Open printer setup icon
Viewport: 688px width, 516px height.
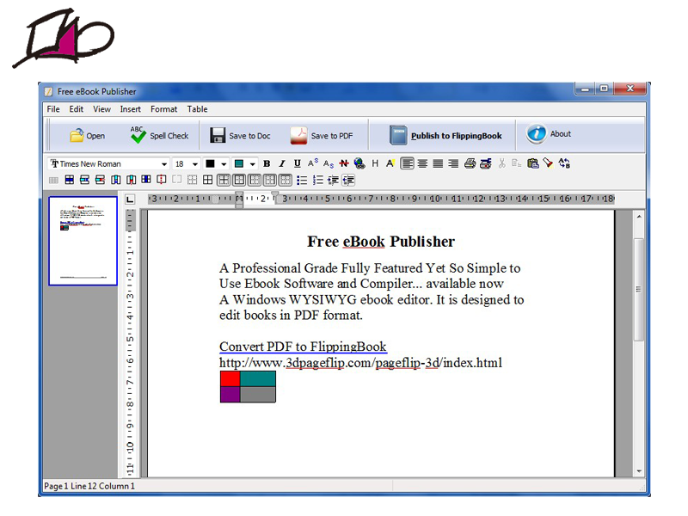click(486, 163)
